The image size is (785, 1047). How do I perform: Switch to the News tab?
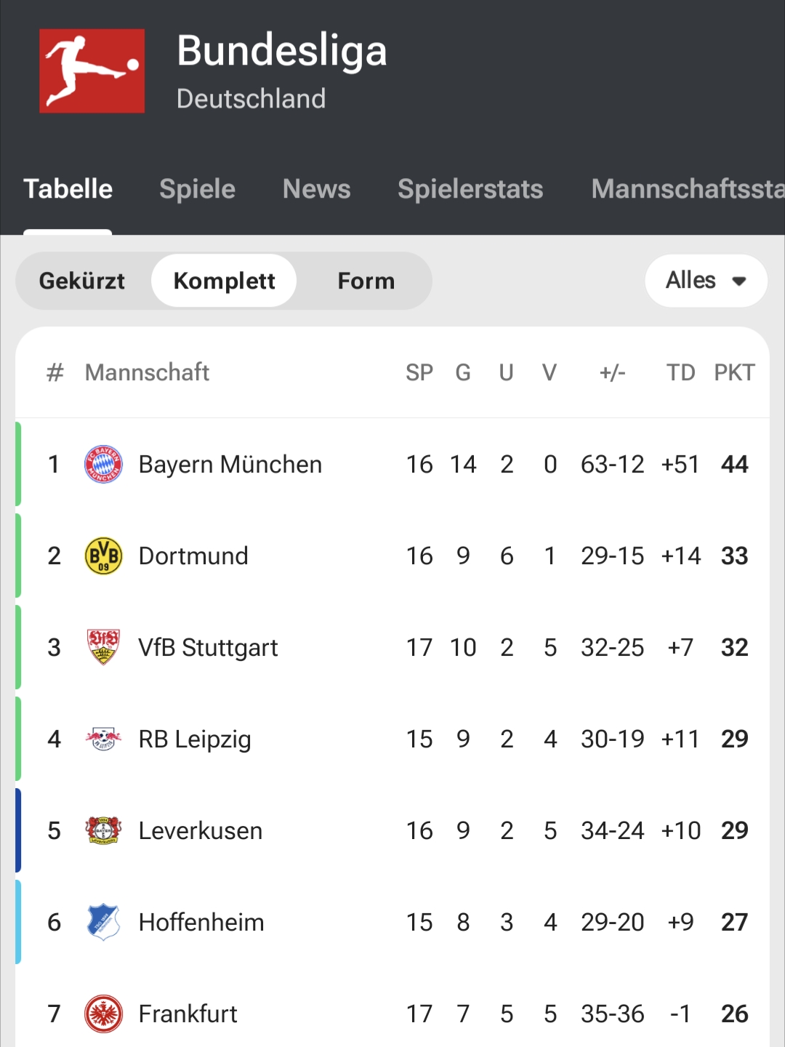(x=316, y=189)
